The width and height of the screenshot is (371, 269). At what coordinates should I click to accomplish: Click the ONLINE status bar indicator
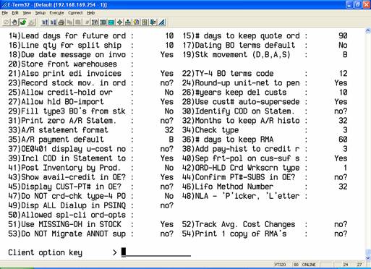[x=309, y=265]
